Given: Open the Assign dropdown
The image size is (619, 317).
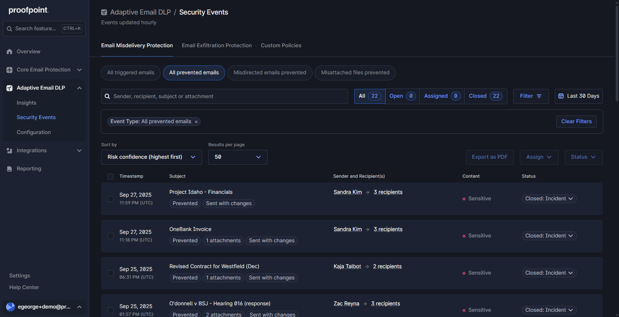Looking at the screenshot, I should click(x=539, y=157).
